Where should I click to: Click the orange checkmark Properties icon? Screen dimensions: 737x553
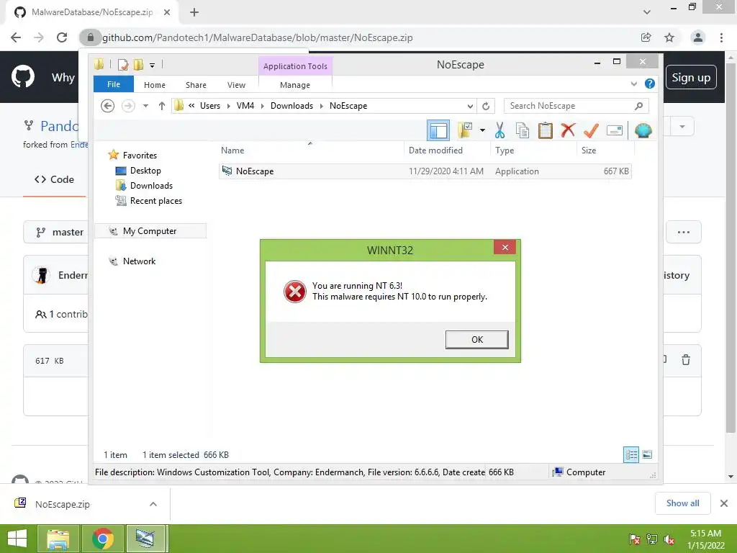click(591, 130)
